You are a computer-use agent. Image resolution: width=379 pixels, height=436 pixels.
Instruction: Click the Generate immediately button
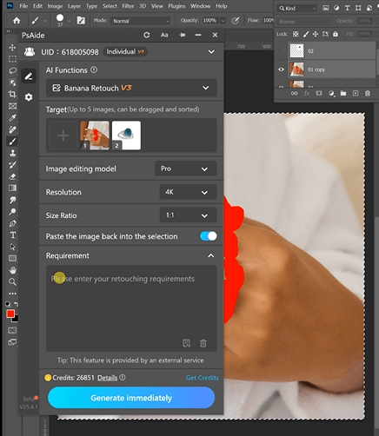[x=131, y=398]
